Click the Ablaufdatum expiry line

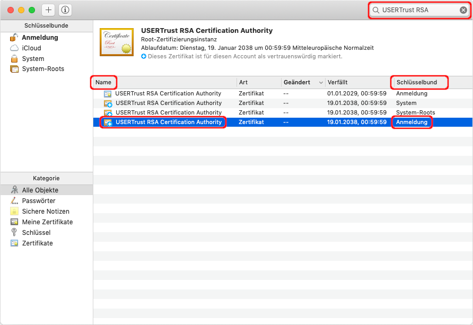(257, 48)
